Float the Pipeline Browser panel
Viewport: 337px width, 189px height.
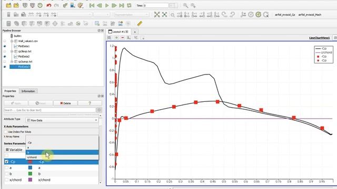(x=99, y=30)
